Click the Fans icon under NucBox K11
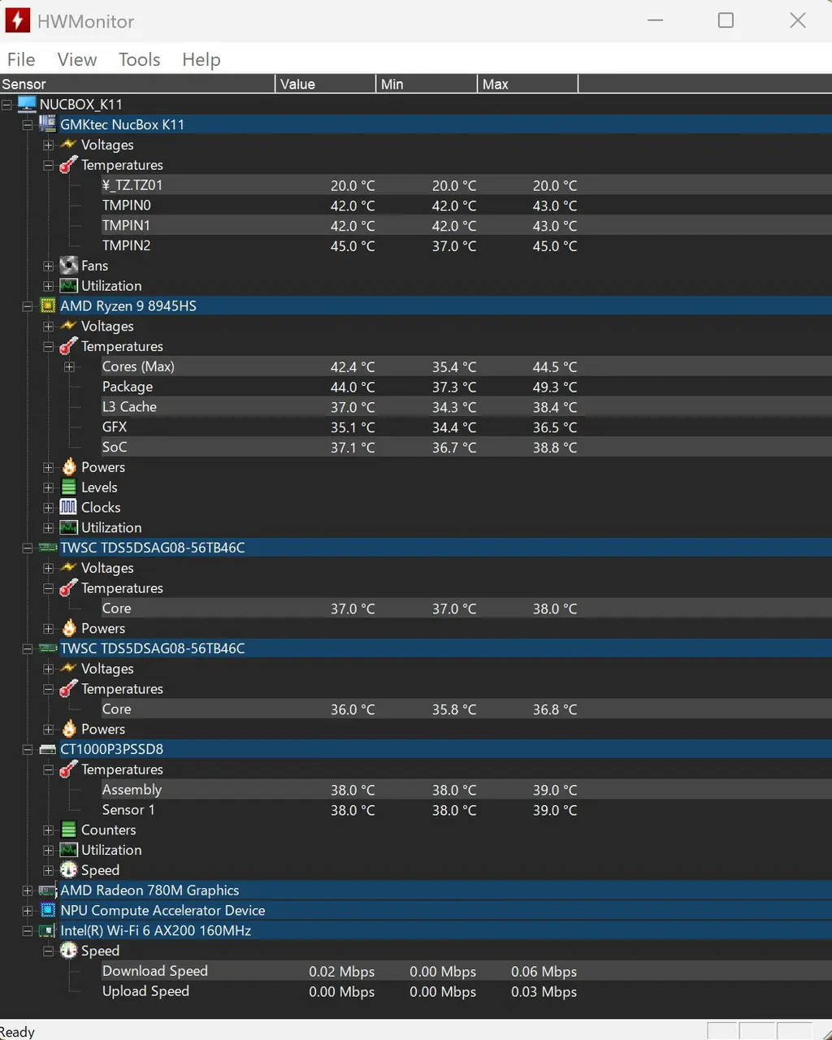832x1040 pixels. pos(69,266)
